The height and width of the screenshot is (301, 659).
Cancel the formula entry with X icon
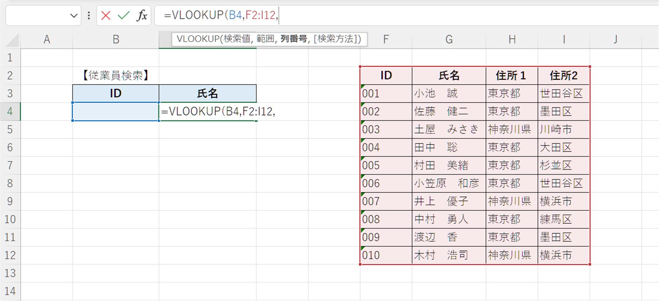(105, 16)
